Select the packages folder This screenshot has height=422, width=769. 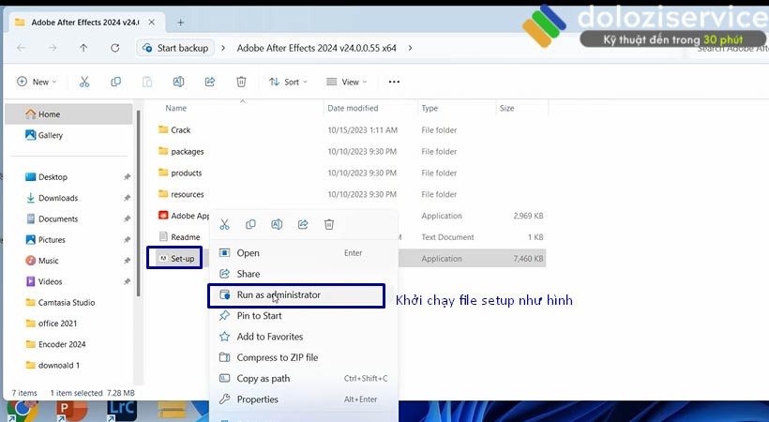tap(181, 152)
